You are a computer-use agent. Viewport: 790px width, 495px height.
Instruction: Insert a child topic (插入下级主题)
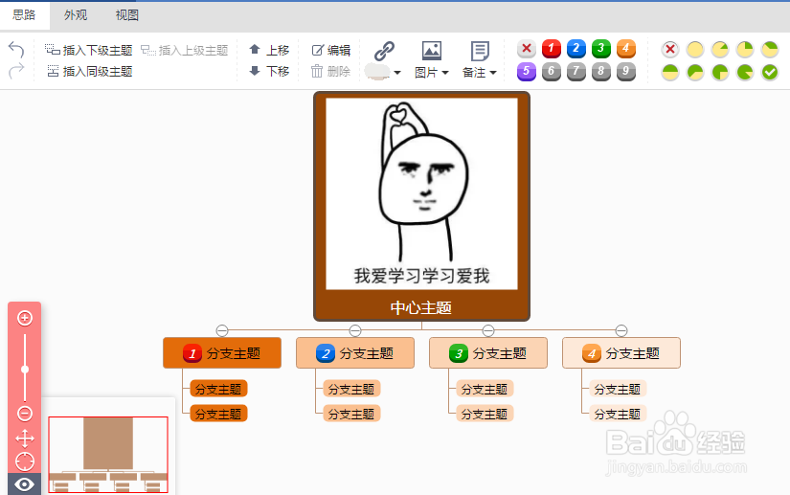tap(89, 50)
